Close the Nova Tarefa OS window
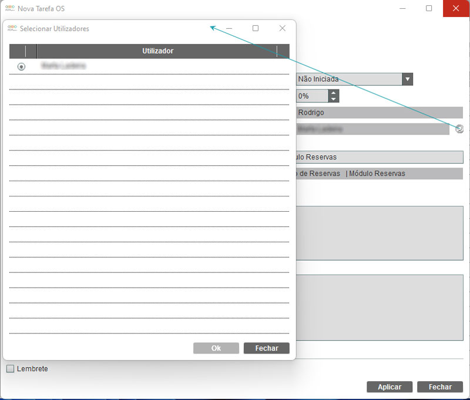The height and width of the screenshot is (400, 470). coord(456,8)
